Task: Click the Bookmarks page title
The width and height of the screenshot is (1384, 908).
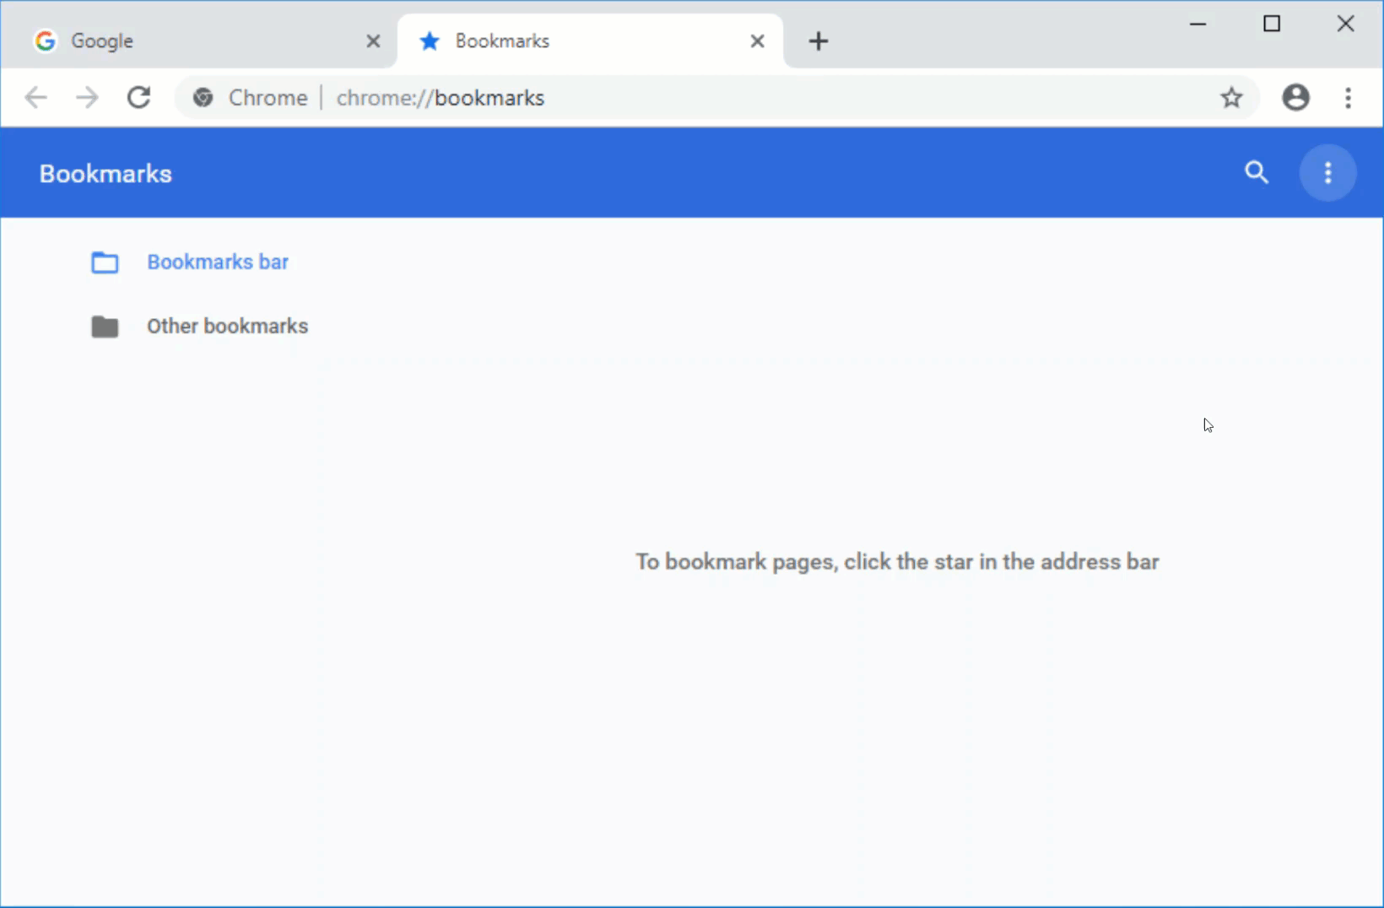Action: pyautogui.click(x=105, y=174)
